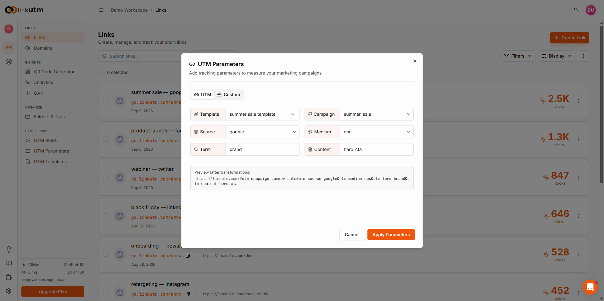The height and width of the screenshot is (301, 604).
Task: Click the Term input field
Action: [x=262, y=149]
